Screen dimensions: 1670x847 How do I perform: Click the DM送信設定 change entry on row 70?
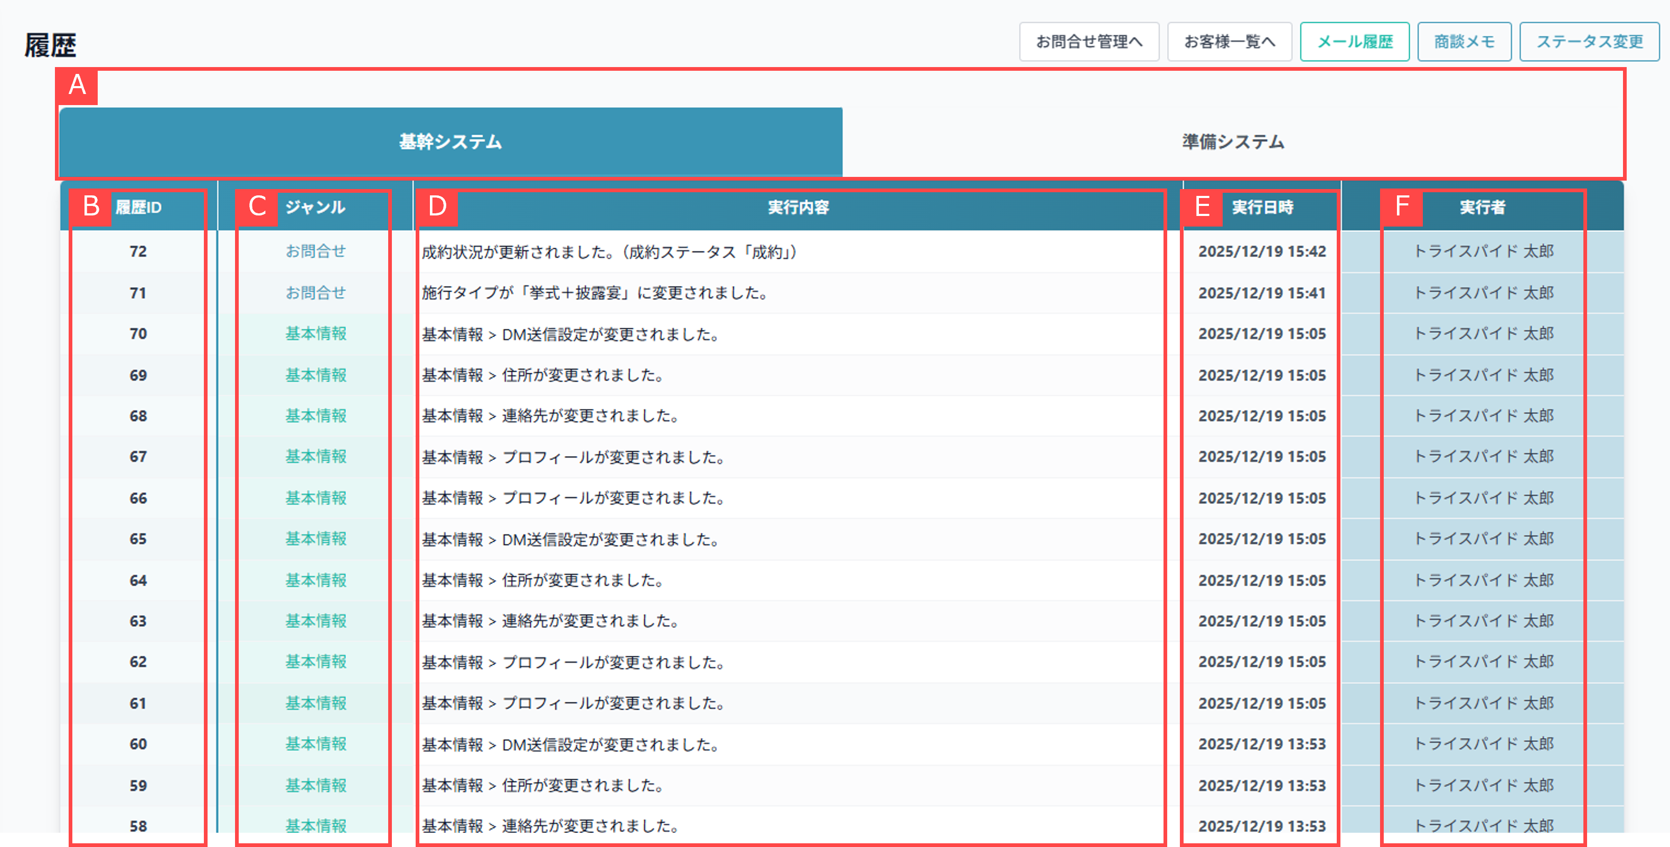coord(569,334)
